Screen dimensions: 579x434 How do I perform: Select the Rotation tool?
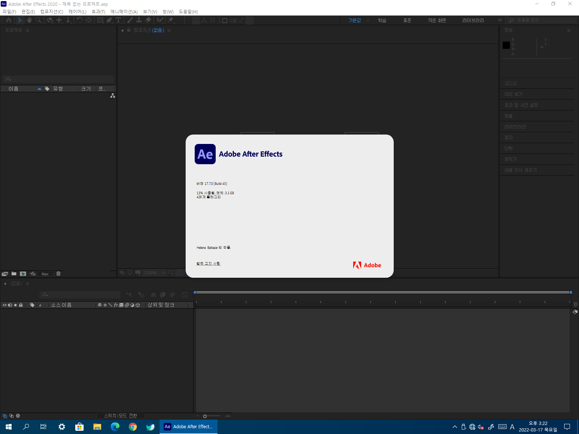(80, 20)
